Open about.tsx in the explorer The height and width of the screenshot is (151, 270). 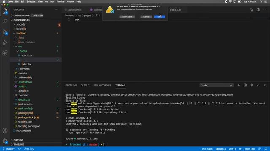click(x=26, y=55)
